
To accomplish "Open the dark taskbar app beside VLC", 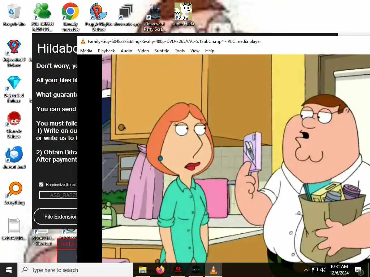I will click(x=196, y=270).
